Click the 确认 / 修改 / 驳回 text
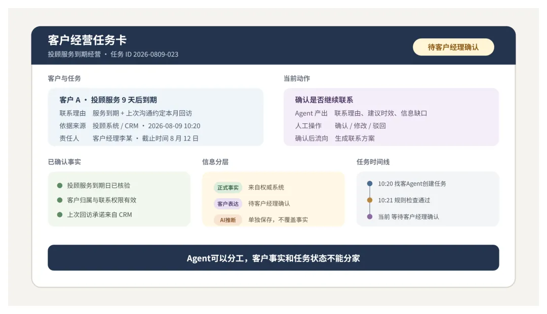547x314 pixels. point(361,126)
